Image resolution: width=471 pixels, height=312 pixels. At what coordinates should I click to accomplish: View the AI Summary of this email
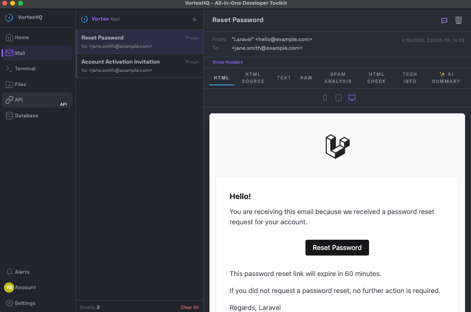446,78
